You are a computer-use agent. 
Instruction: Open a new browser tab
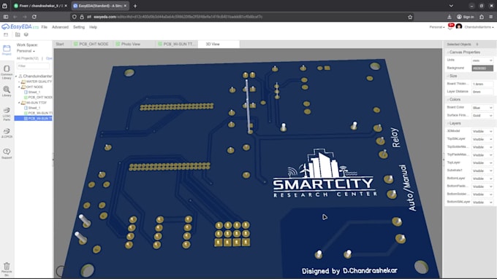(x=135, y=6)
